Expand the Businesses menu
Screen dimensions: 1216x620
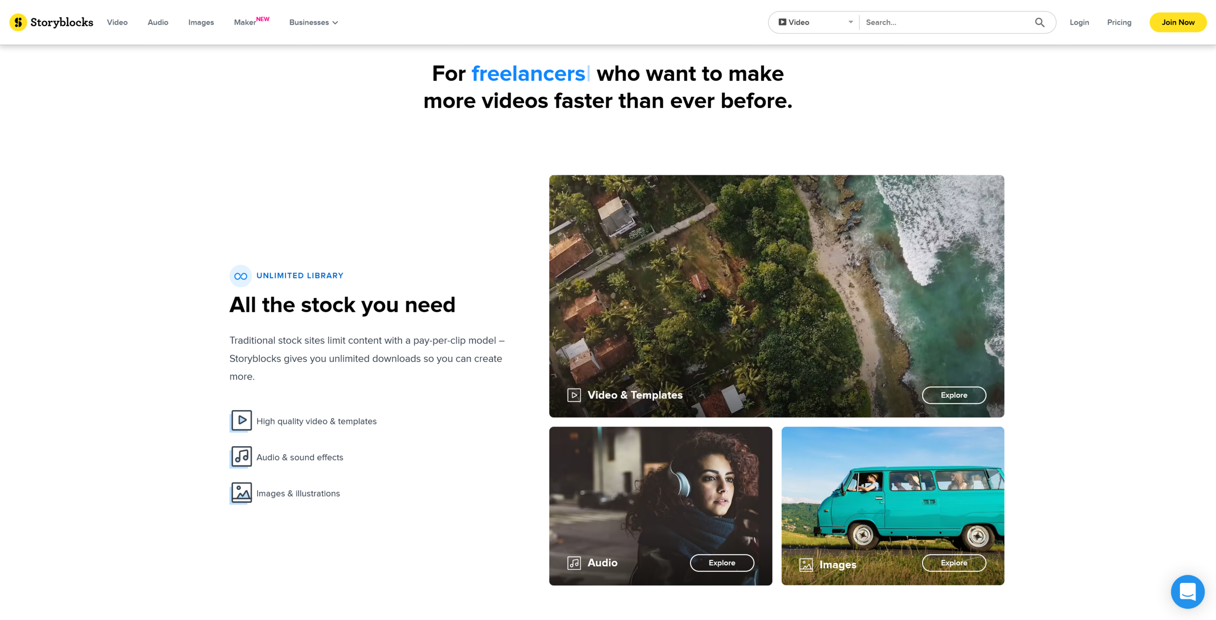click(x=314, y=22)
